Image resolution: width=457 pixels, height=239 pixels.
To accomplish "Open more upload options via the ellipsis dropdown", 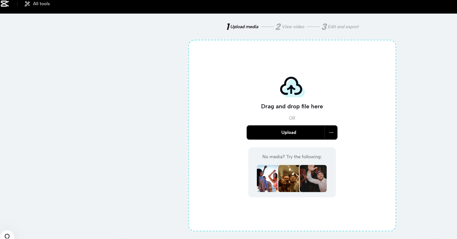I will pos(331,132).
